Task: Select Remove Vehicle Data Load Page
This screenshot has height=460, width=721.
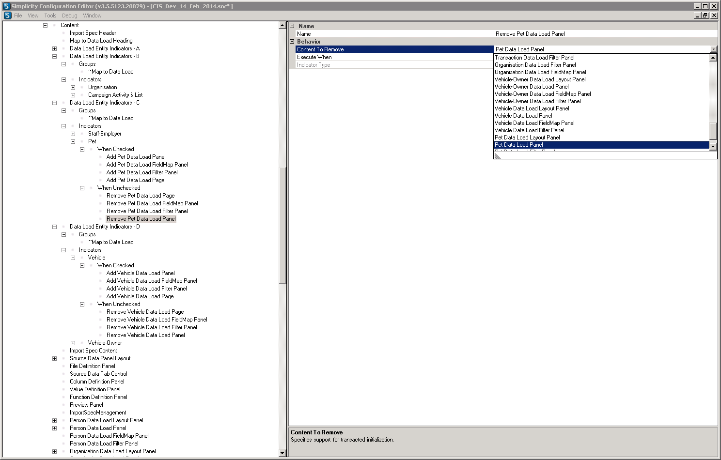Action: pos(145,312)
